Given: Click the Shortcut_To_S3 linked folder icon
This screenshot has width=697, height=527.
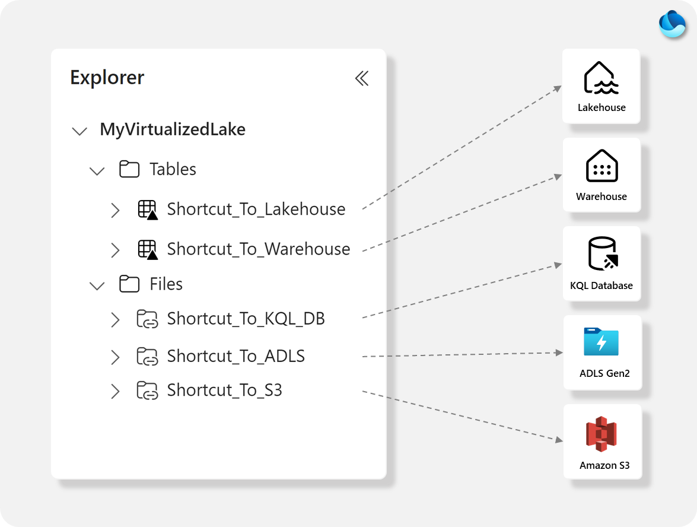Looking at the screenshot, I should pyautogui.click(x=147, y=391).
